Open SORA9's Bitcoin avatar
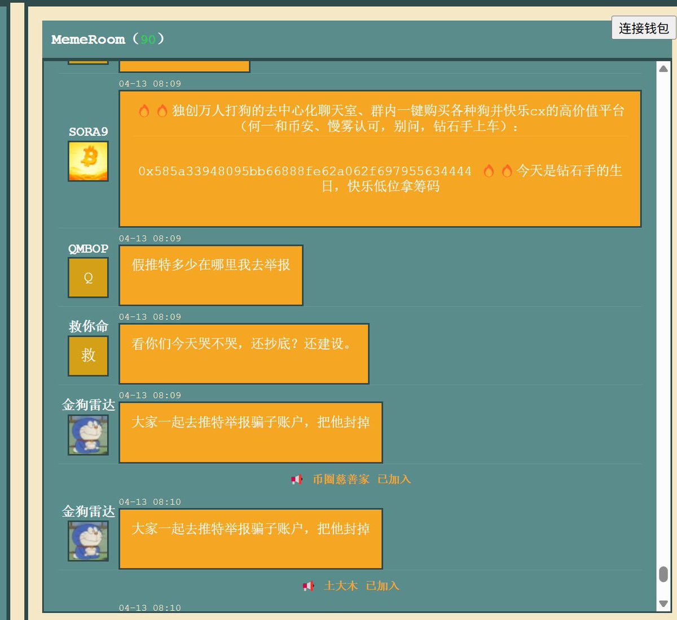This screenshot has width=677, height=620. click(88, 161)
